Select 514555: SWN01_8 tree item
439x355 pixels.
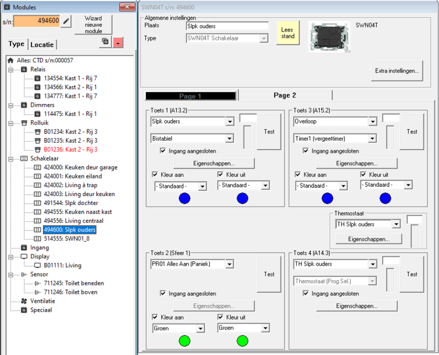(66, 239)
